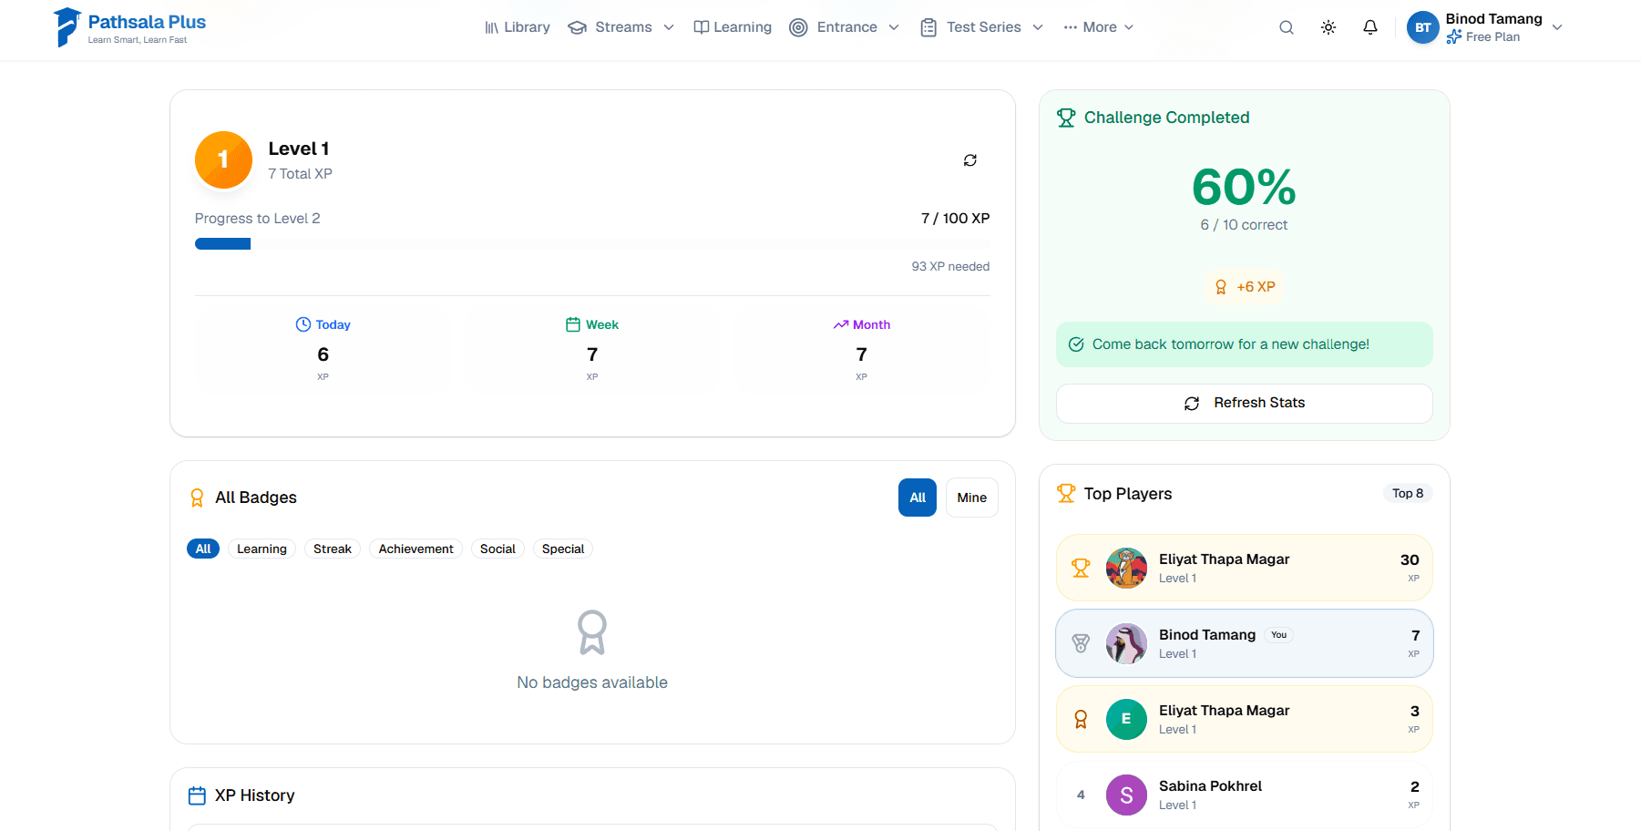This screenshot has width=1641, height=831.
Task: Filter badges by Special
Action: [x=563, y=549]
